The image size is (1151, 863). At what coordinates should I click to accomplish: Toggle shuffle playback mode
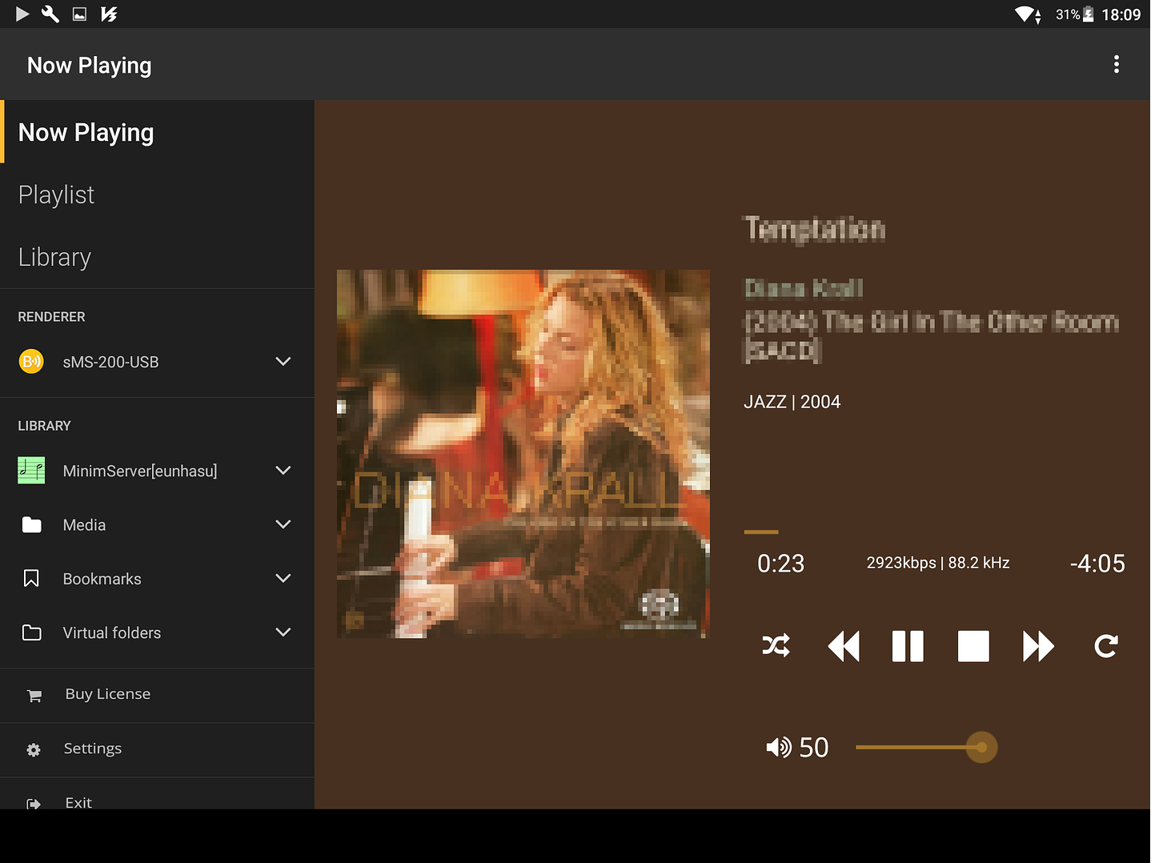coord(776,645)
